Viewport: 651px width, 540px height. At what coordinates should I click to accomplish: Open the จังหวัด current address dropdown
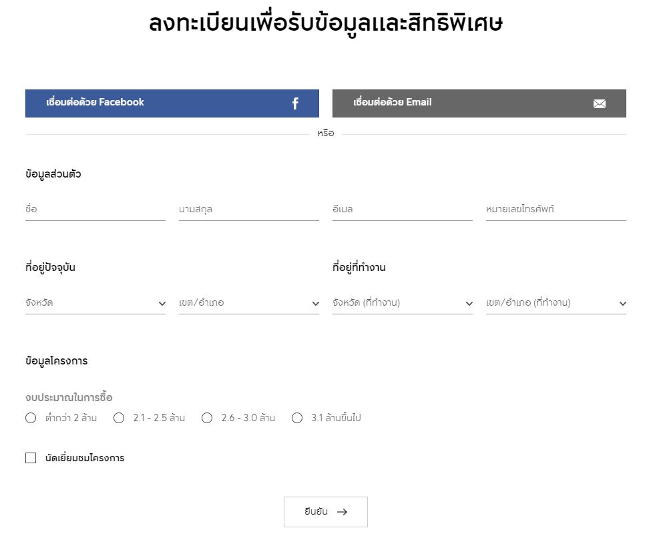[95, 303]
